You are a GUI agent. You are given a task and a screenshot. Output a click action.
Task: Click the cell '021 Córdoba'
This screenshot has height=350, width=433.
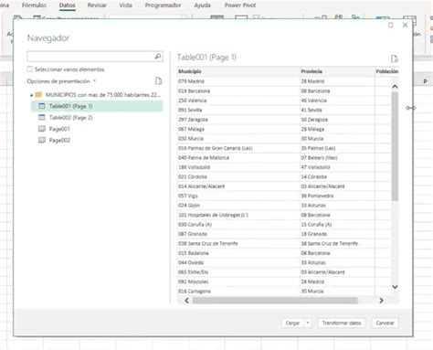pos(238,176)
